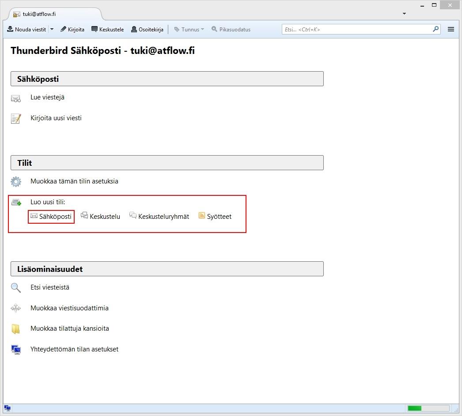Click the mail icon on the tuki@atflow.fi tab
Image resolution: width=462 pixels, height=416 pixels.
(16, 14)
